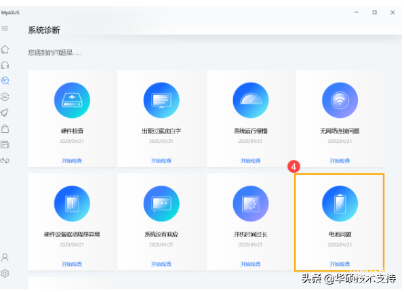
Task: Open the hamburger menu in MyASUS
Action: point(5,28)
